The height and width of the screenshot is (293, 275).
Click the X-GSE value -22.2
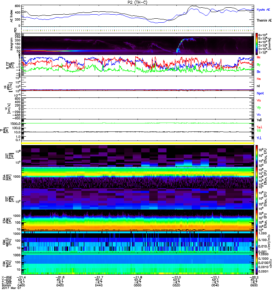click(254, 277)
